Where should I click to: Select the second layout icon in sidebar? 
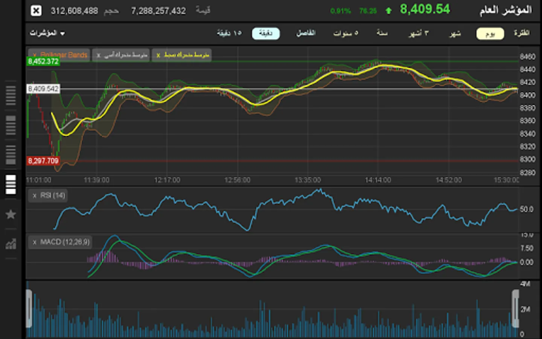[11, 125]
